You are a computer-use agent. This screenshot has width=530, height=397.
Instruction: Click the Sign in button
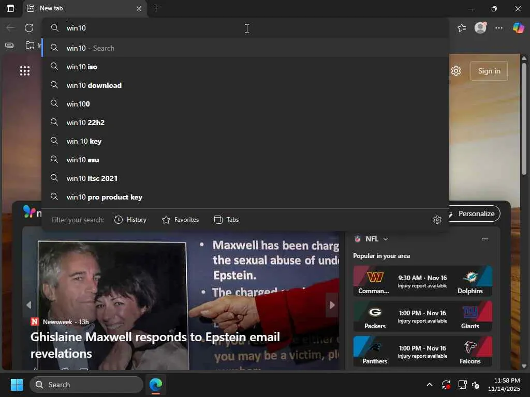pyautogui.click(x=489, y=71)
